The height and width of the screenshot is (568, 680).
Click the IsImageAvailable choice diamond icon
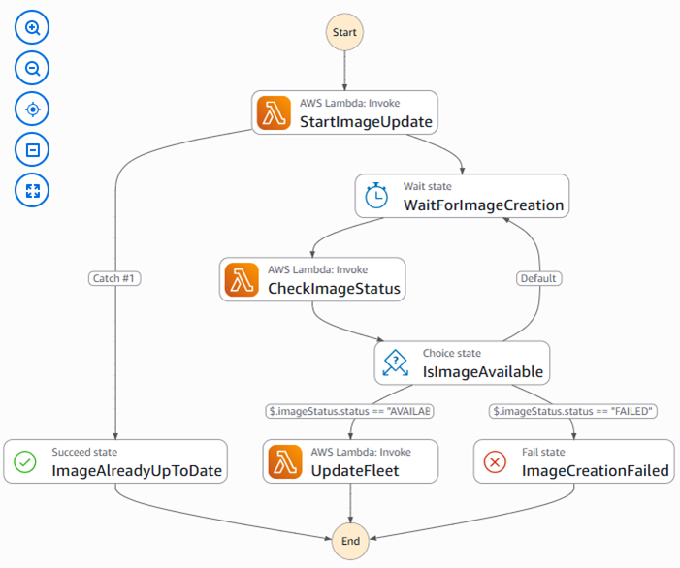point(397,363)
